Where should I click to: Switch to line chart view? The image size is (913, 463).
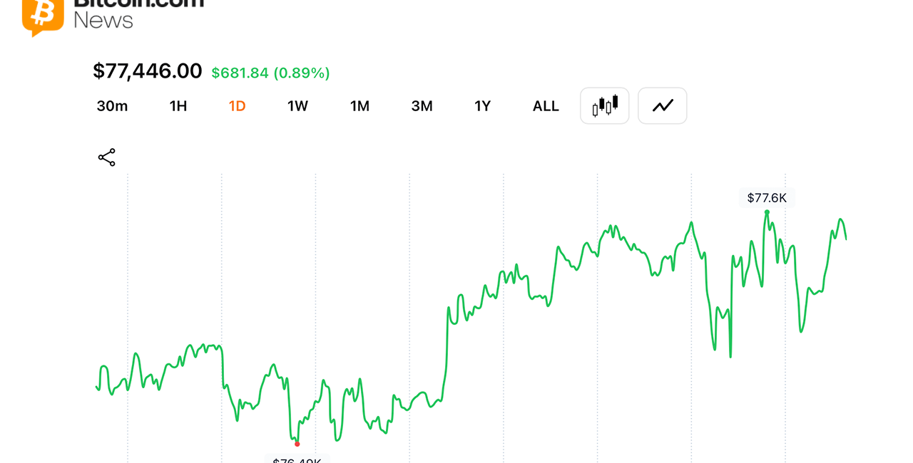(663, 106)
